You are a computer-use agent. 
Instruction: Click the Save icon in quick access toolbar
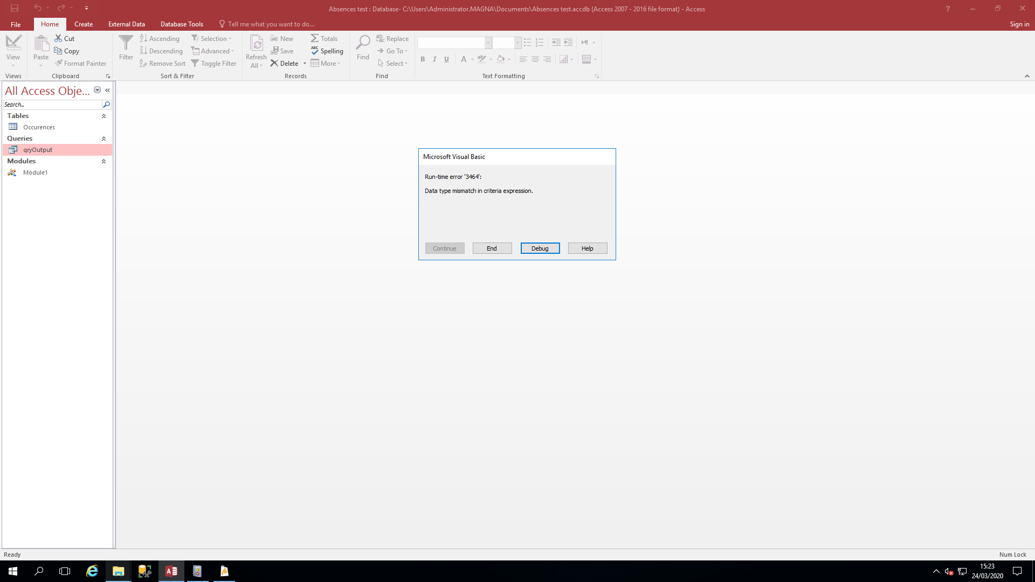pos(15,8)
